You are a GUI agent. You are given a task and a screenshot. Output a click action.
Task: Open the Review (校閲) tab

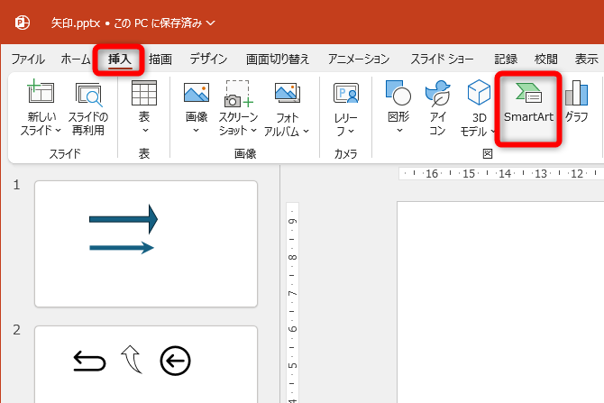pyautogui.click(x=546, y=59)
